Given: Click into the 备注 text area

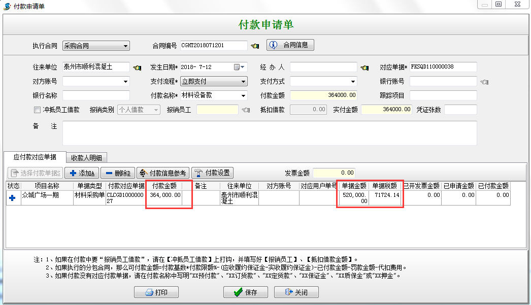Looking at the screenshot, I should pos(269,133).
